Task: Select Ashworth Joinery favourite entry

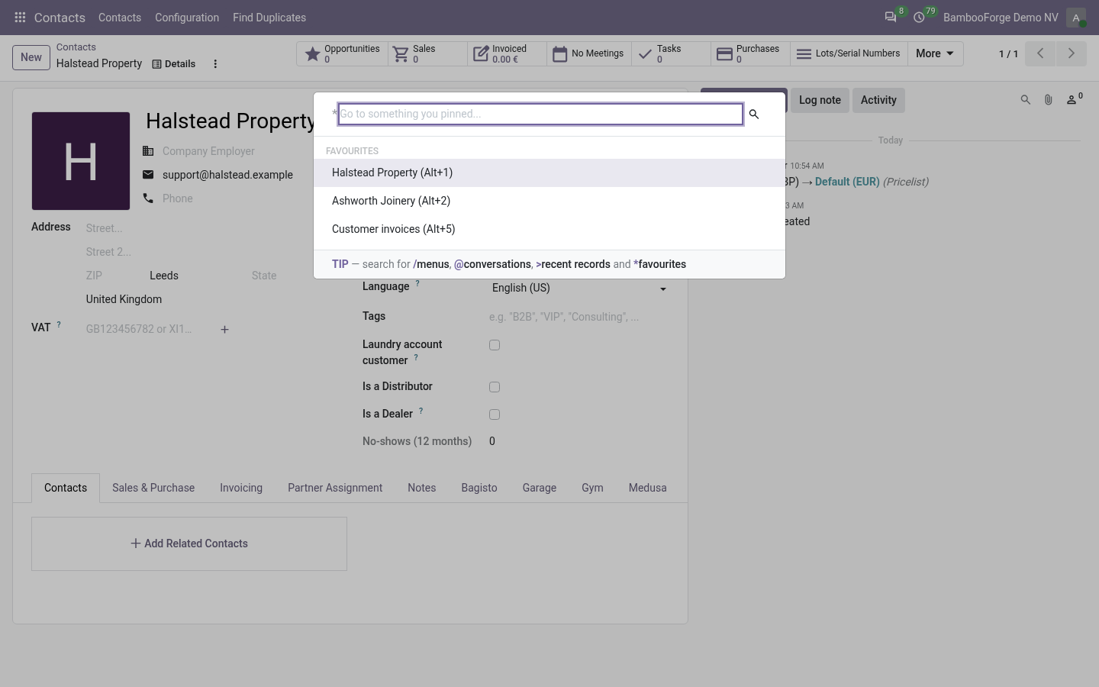Action: tap(549, 201)
